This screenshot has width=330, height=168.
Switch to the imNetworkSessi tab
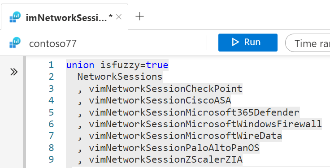tap(66, 17)
